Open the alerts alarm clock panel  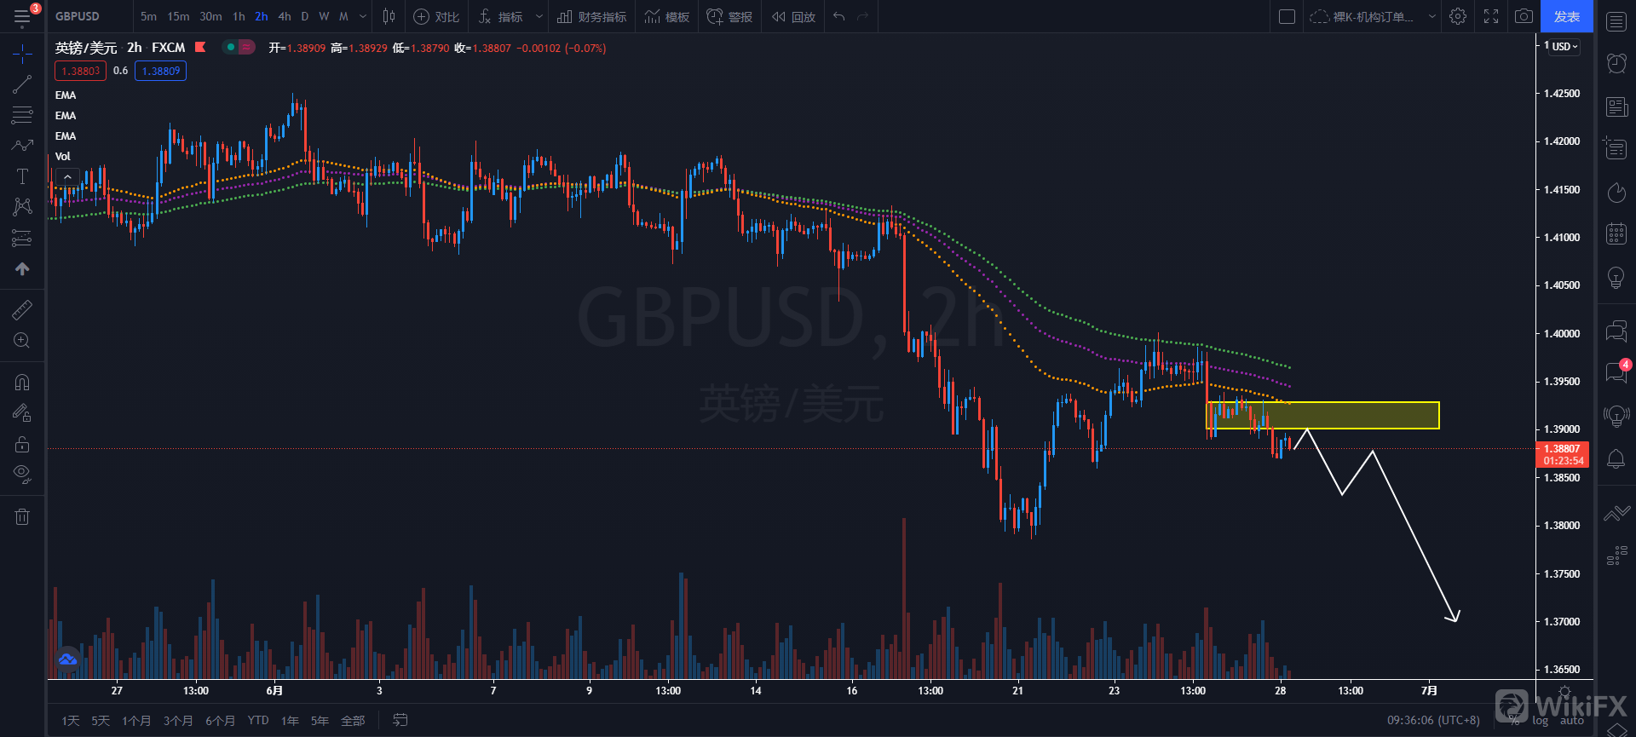(x=1616, y=62)
